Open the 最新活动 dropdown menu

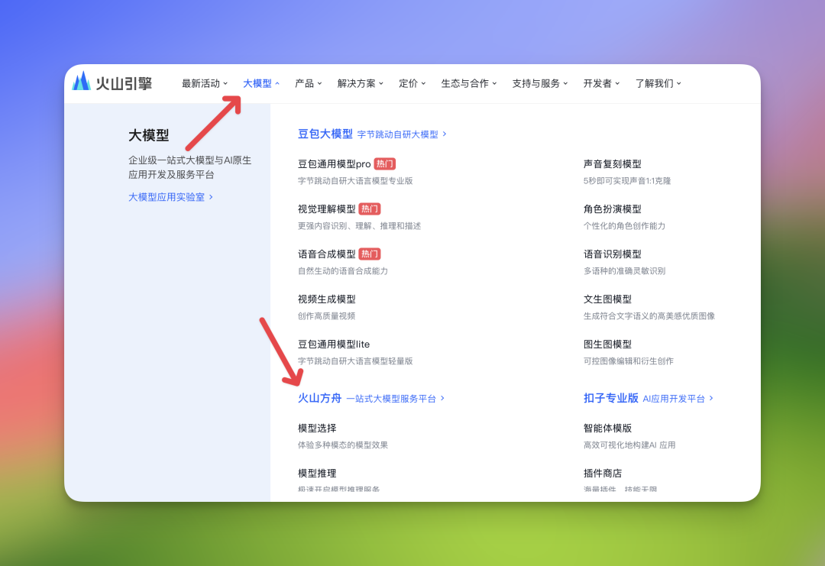205,83
